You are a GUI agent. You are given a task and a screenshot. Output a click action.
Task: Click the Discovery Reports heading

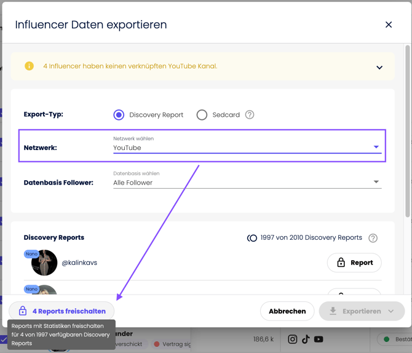(x=54, y=237)
